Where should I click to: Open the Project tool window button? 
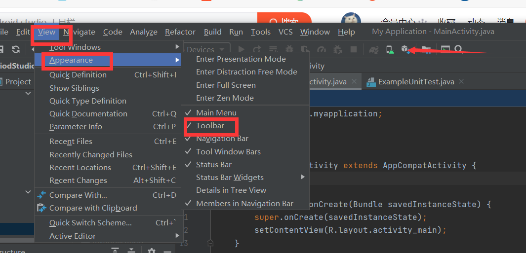coord(15,82)
